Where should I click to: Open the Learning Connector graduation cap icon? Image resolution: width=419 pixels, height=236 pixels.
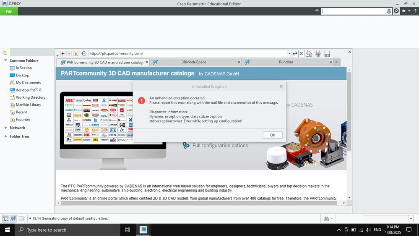pyautogui.click(x=404, y=11)
